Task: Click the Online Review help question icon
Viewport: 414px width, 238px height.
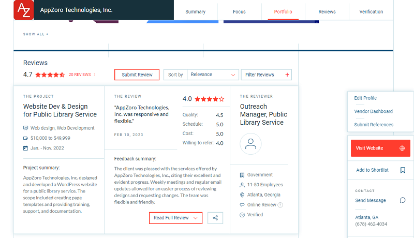Action: (x=280, y=205)
